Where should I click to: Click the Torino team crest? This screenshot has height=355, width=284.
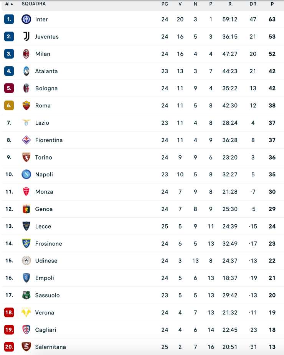[26, 157]
